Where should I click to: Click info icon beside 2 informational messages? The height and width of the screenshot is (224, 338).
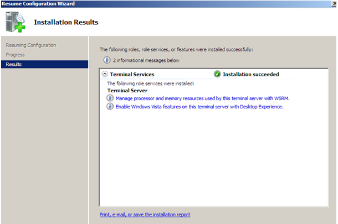[107, 60]
